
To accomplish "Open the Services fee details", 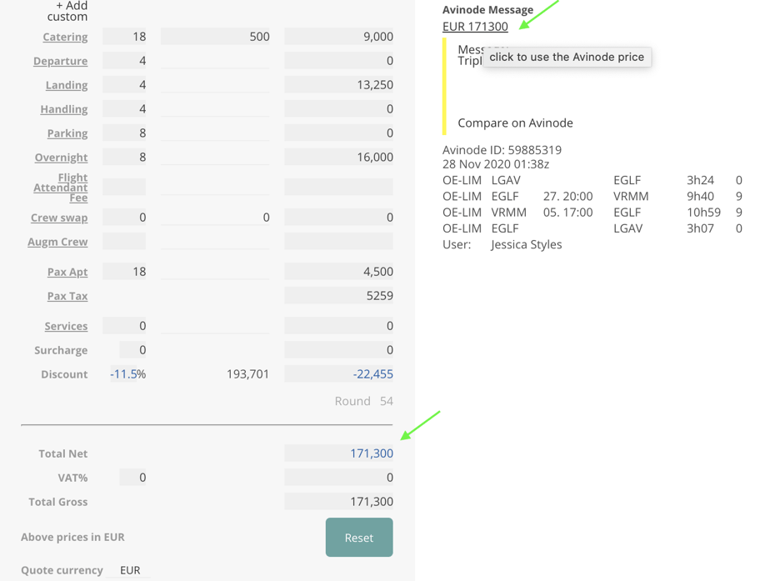I will [x=66, y=326].
